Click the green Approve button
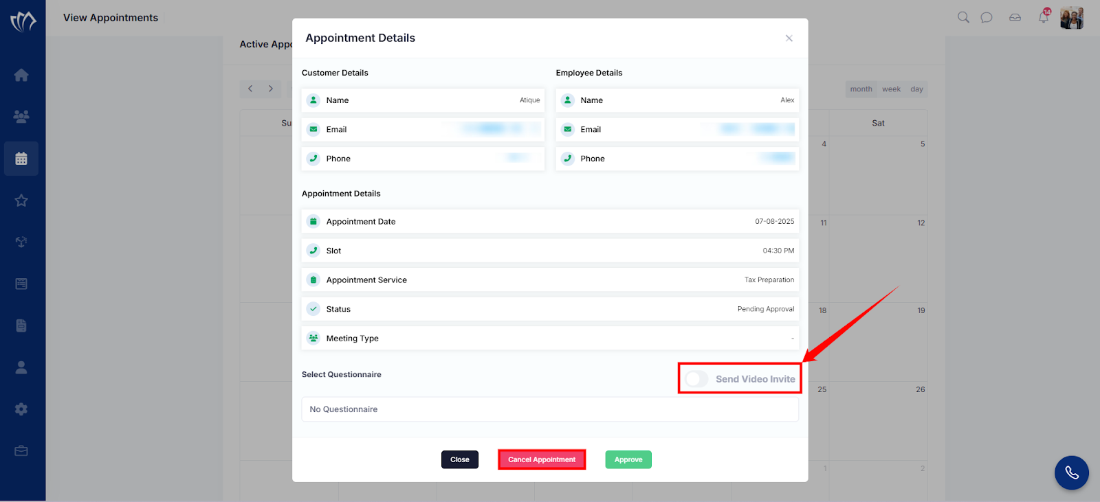 coord(628,459)
